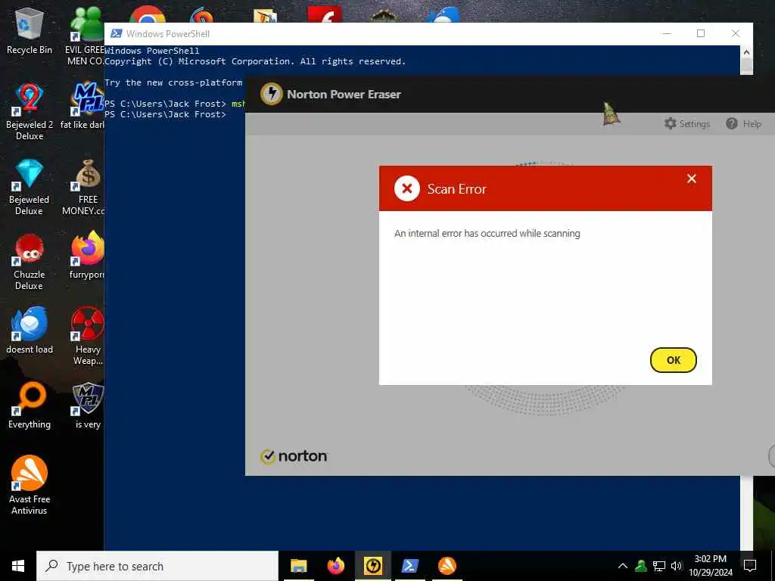Select the Firefox desktop shortcut icon
The width and height of the screenshot is (775, 581).
tap(88, 249)
